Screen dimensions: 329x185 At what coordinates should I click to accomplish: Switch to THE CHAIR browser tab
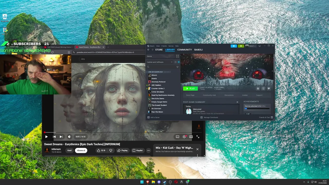coord(58,47)
